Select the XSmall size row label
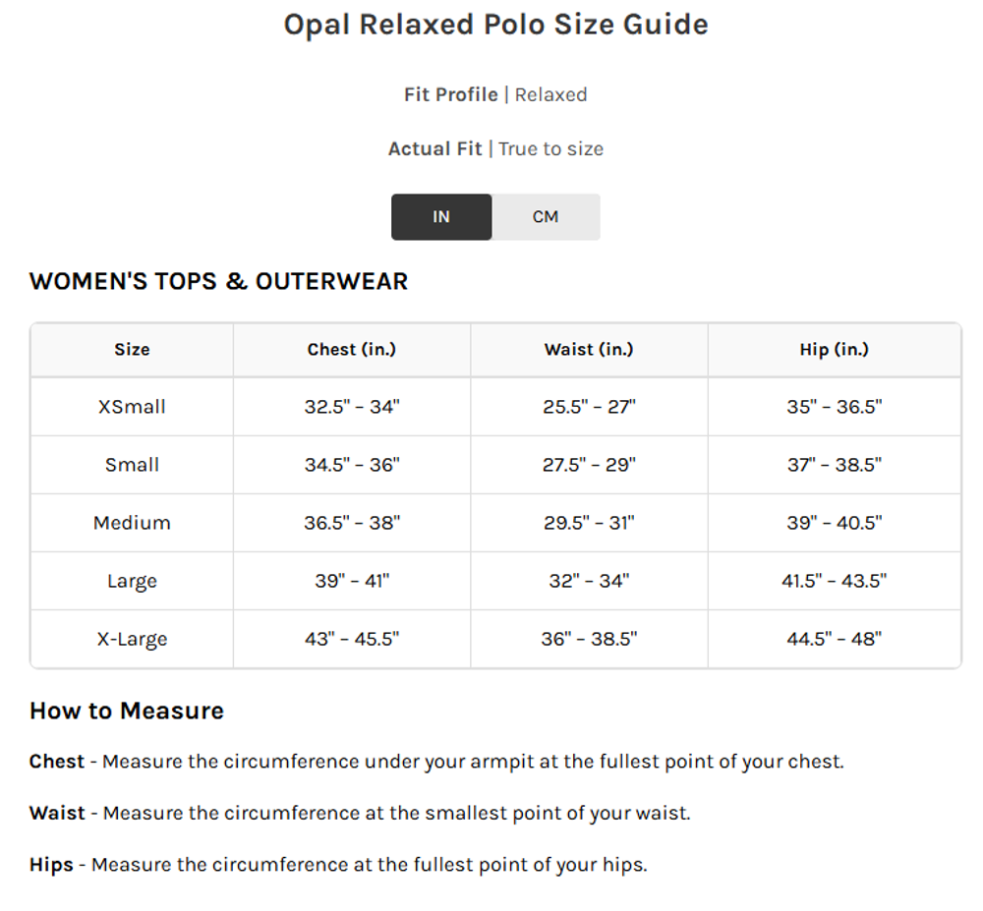 tap(132, 407)
